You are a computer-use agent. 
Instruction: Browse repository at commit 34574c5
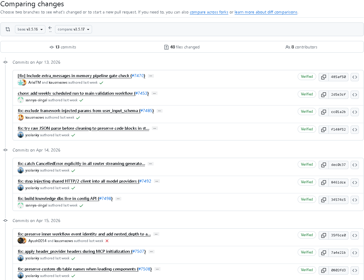[x=354, y=200]
